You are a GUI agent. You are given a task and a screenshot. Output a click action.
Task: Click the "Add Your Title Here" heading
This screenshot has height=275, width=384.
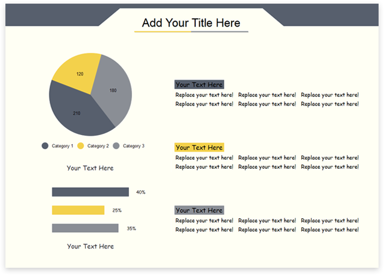191,23
